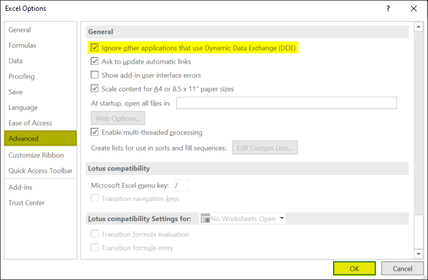
Task: Cancel the Excel Options dialog
Action: 402,269
